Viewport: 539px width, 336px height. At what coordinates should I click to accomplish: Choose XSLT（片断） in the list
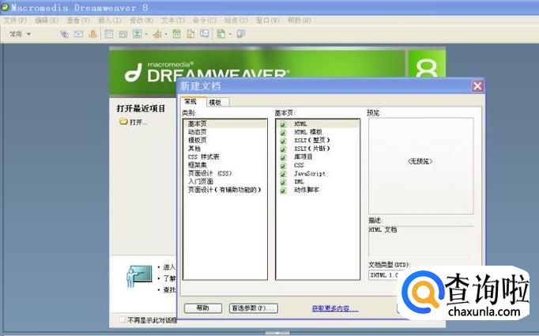click(x=312, y=148)
